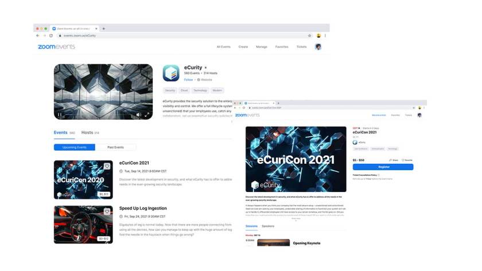Show Past Events
Viewport: 482px width, 271px height.
[x=115, y=147]
